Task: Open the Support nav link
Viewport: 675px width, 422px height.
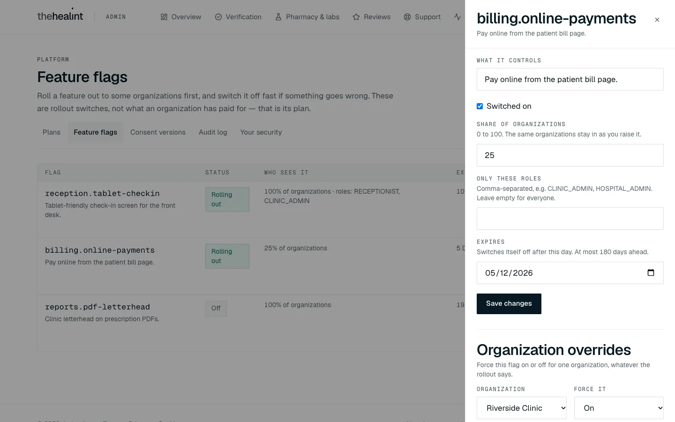Action: [x=422, y=17]
